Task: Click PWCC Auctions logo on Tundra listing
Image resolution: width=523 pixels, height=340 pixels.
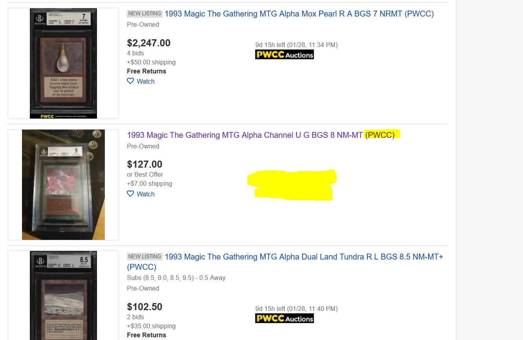Action: click(284, 318)
